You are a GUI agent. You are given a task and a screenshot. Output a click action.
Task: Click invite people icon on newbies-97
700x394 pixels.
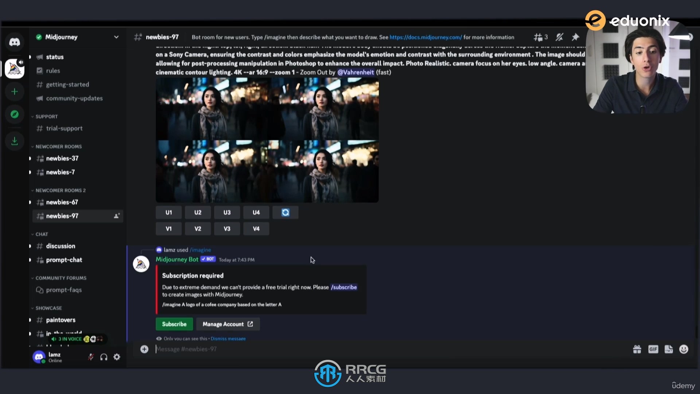pyautogui.click(x=116, y=216)
